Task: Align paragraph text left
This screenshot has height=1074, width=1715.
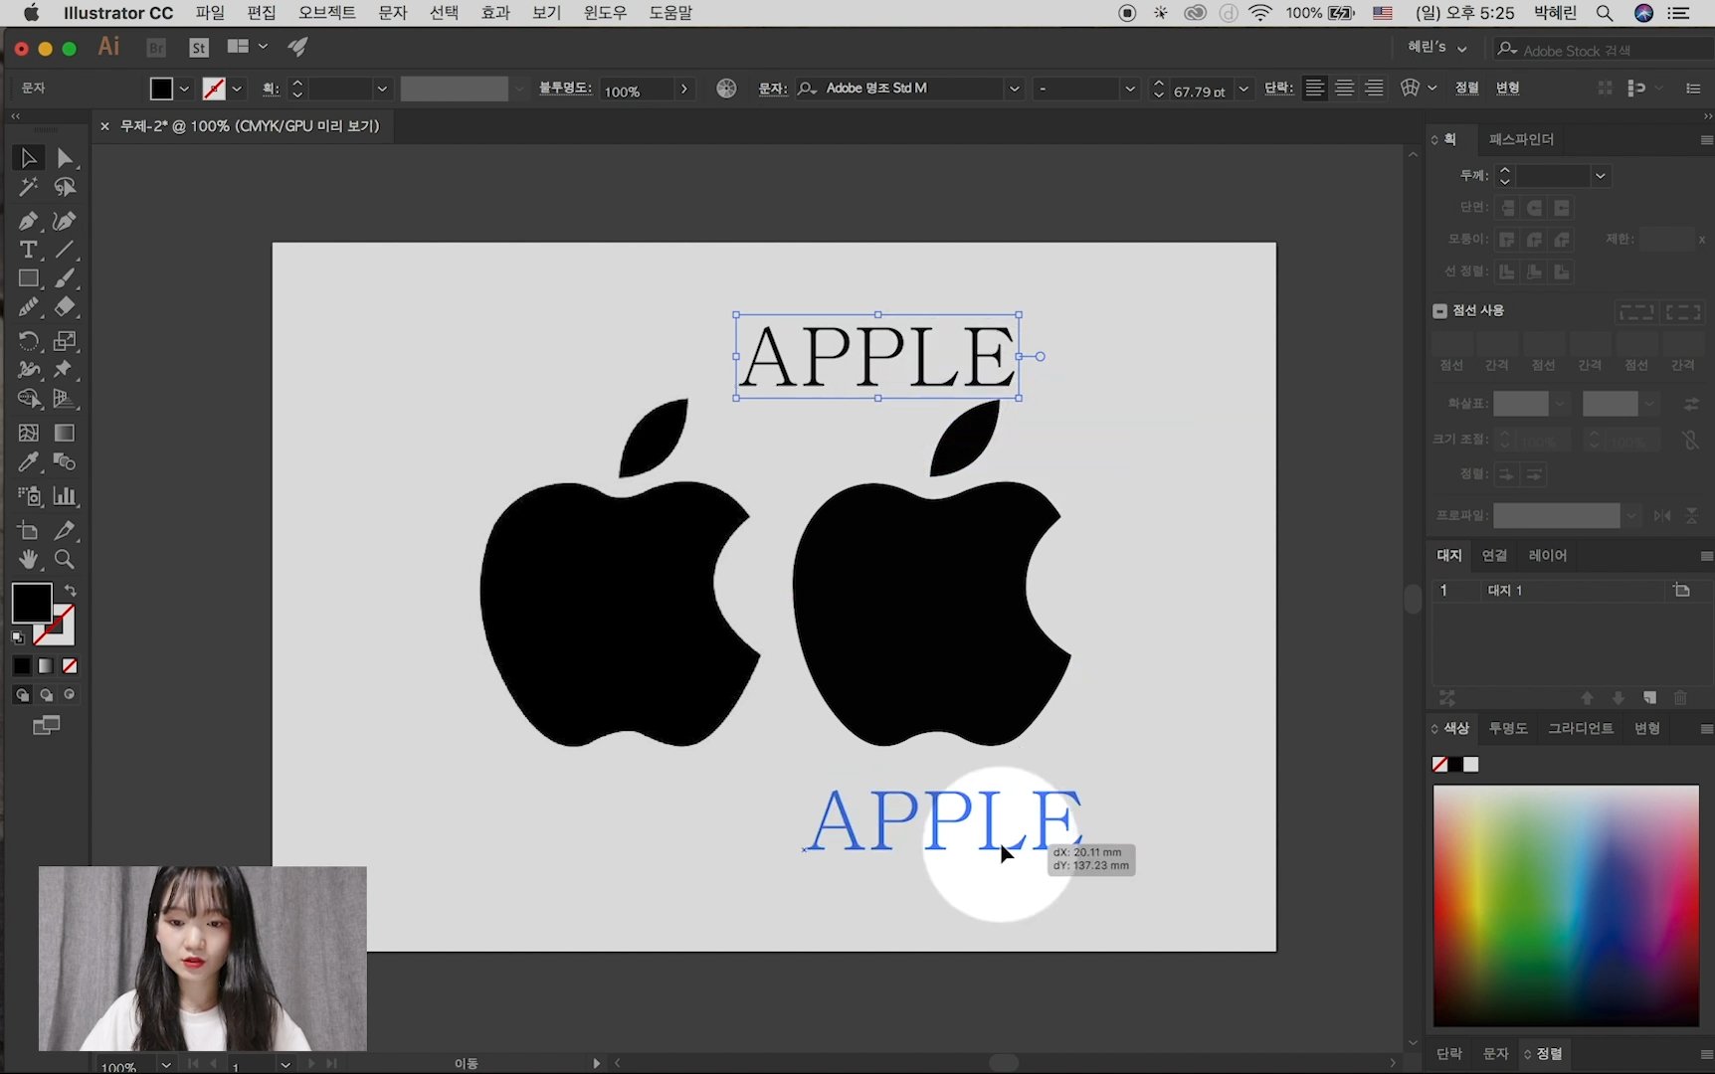Action: point(1314,89)
